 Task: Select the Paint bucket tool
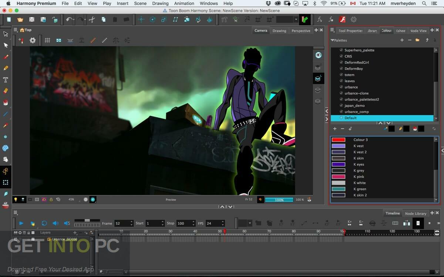tap(6, 103)
